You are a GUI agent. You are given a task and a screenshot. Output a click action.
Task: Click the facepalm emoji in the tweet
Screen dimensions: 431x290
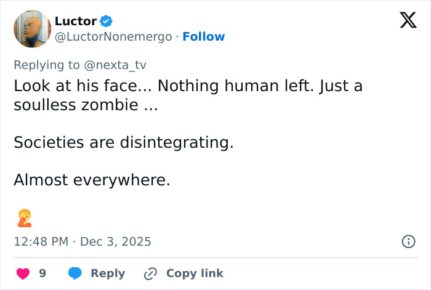(25, 218)
